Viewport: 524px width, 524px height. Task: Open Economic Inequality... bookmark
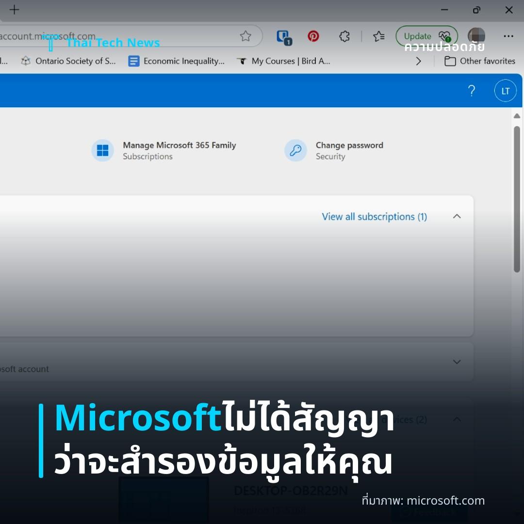point(177,61)
